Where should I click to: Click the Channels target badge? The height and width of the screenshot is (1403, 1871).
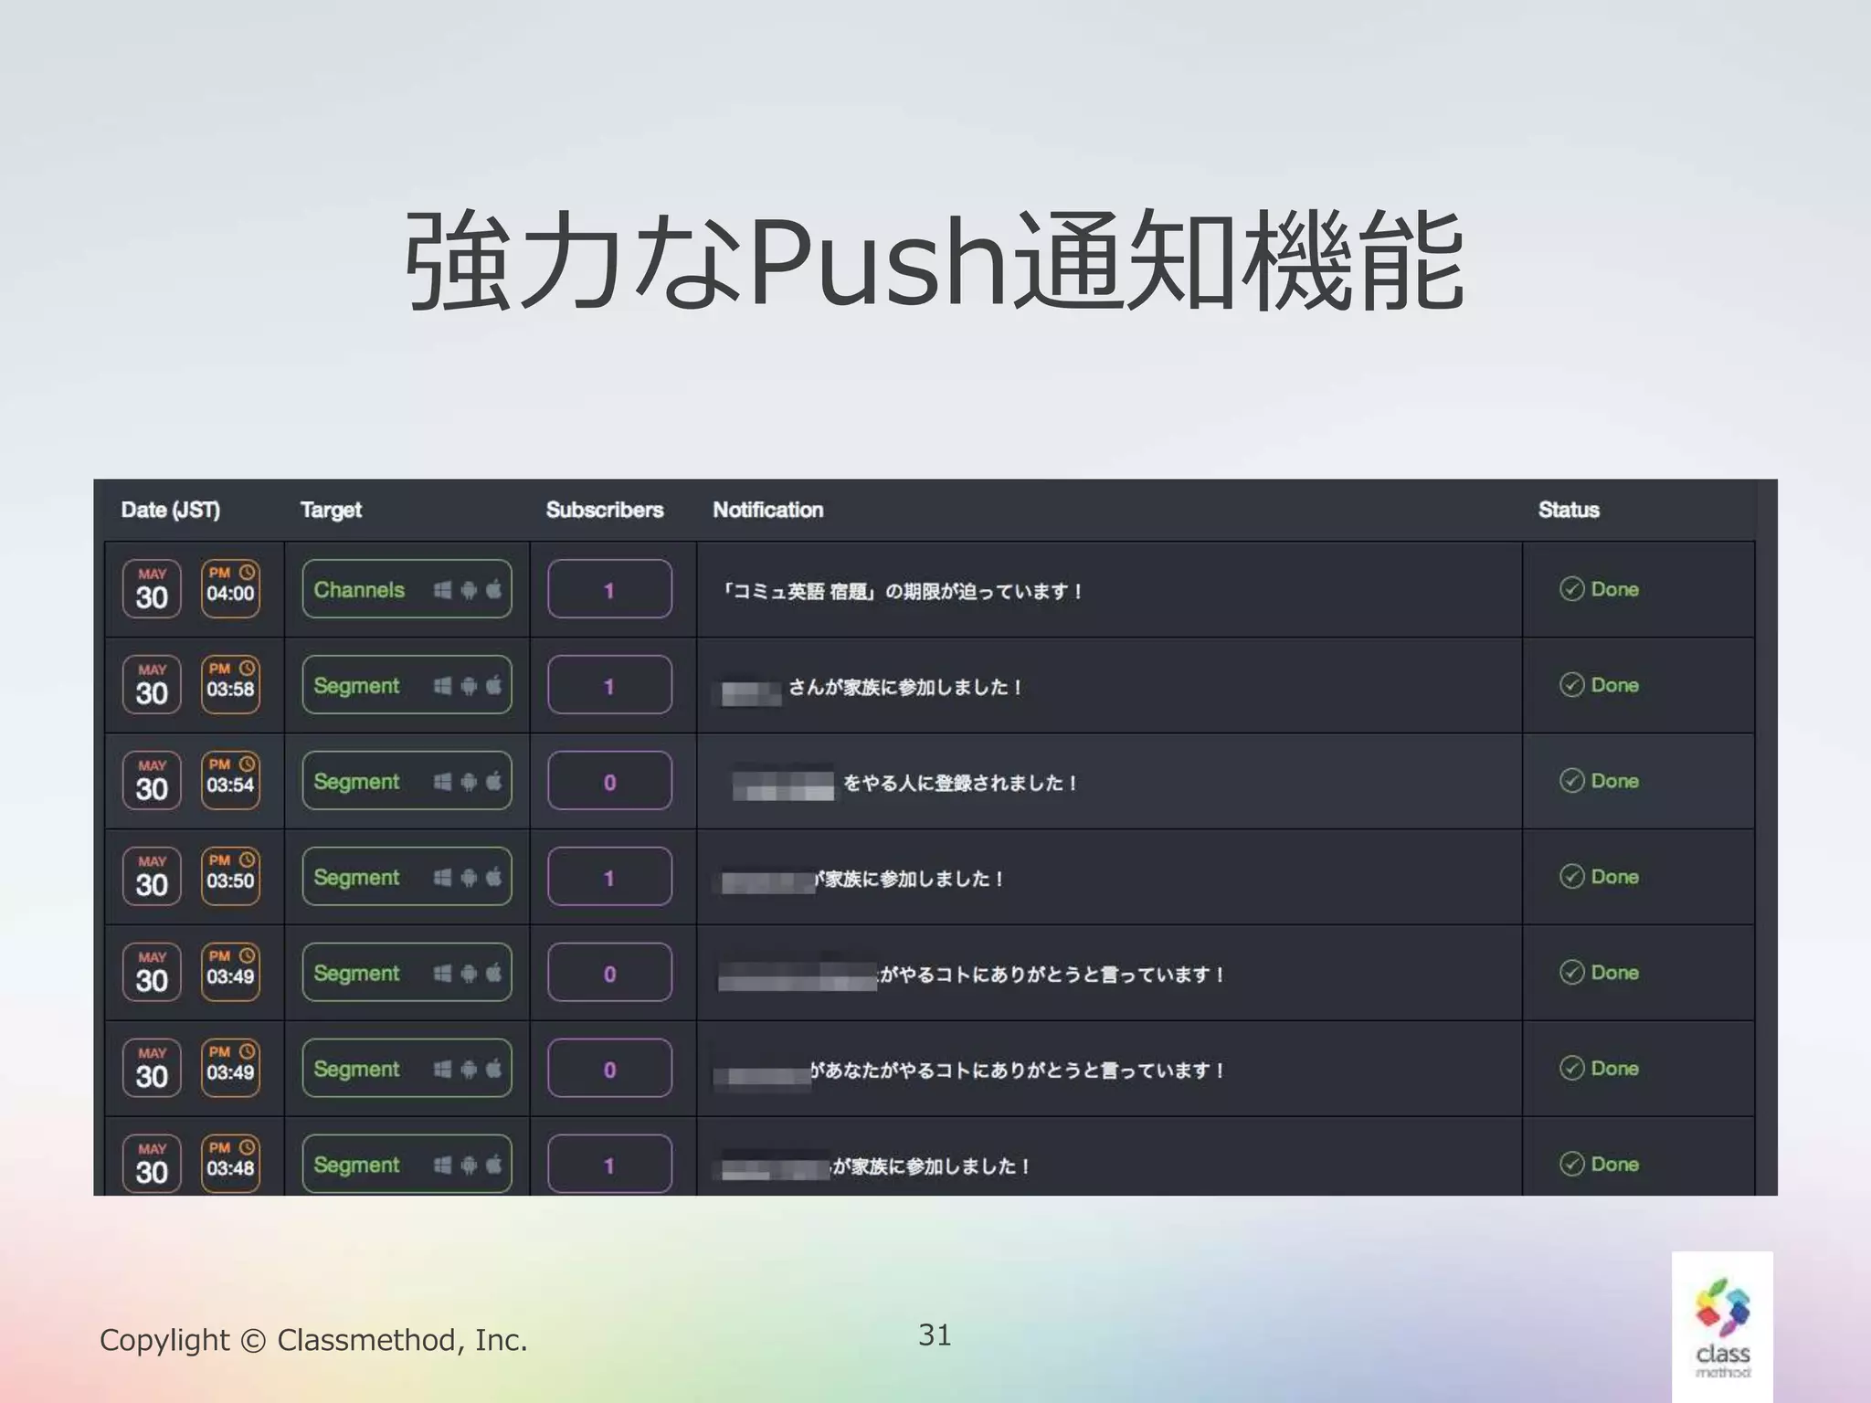point(407,589)
